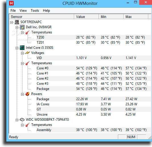Image resolution: width=152 pixels, height=147 pixels.
Task: Select the WDC WD5000BPKT-75PK4T0 label
Action: (x=47, y=120)
